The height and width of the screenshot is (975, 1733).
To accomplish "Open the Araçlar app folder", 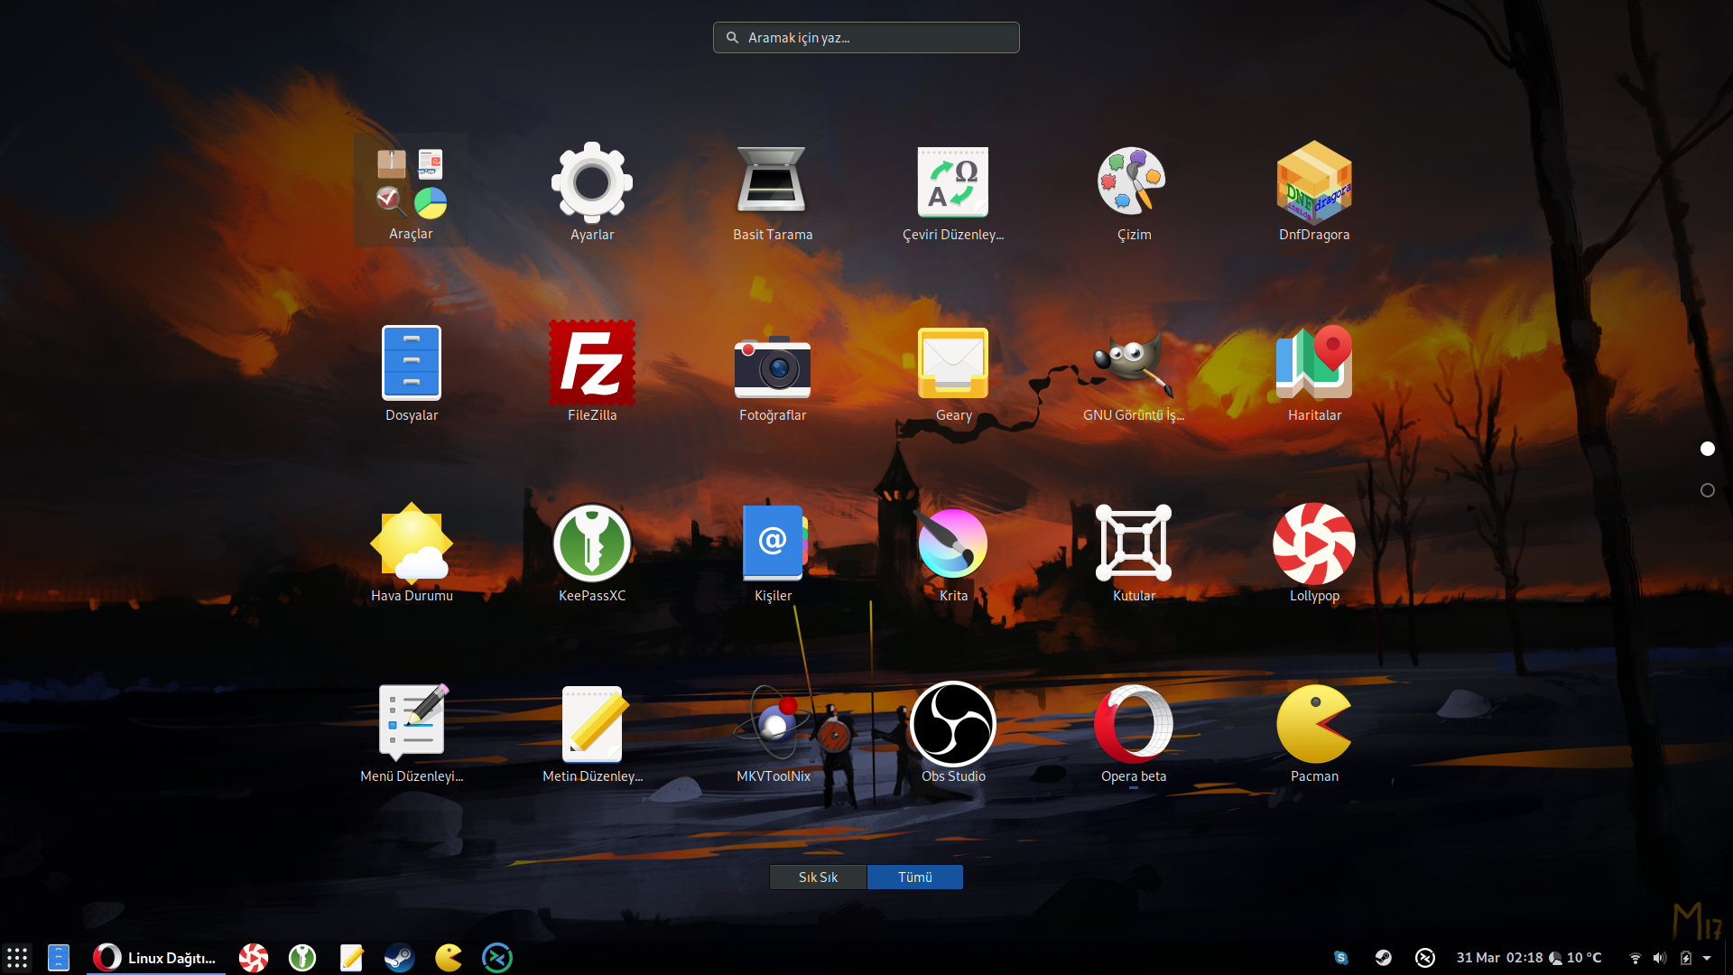I will click(x=411, y=190).
